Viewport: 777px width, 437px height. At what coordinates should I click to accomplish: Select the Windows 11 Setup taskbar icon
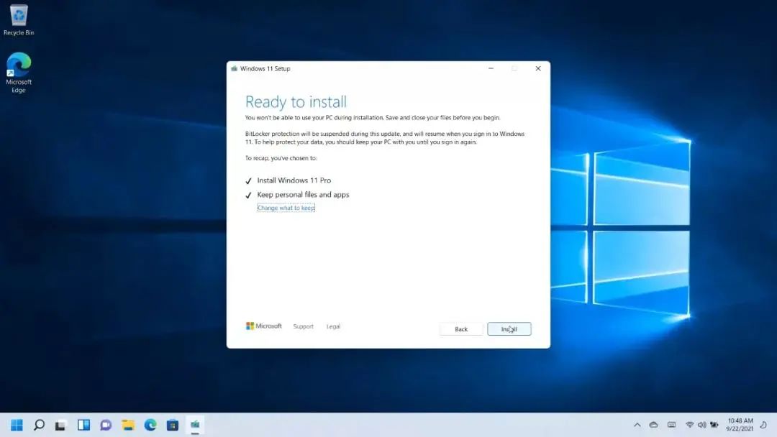(194, 425)
